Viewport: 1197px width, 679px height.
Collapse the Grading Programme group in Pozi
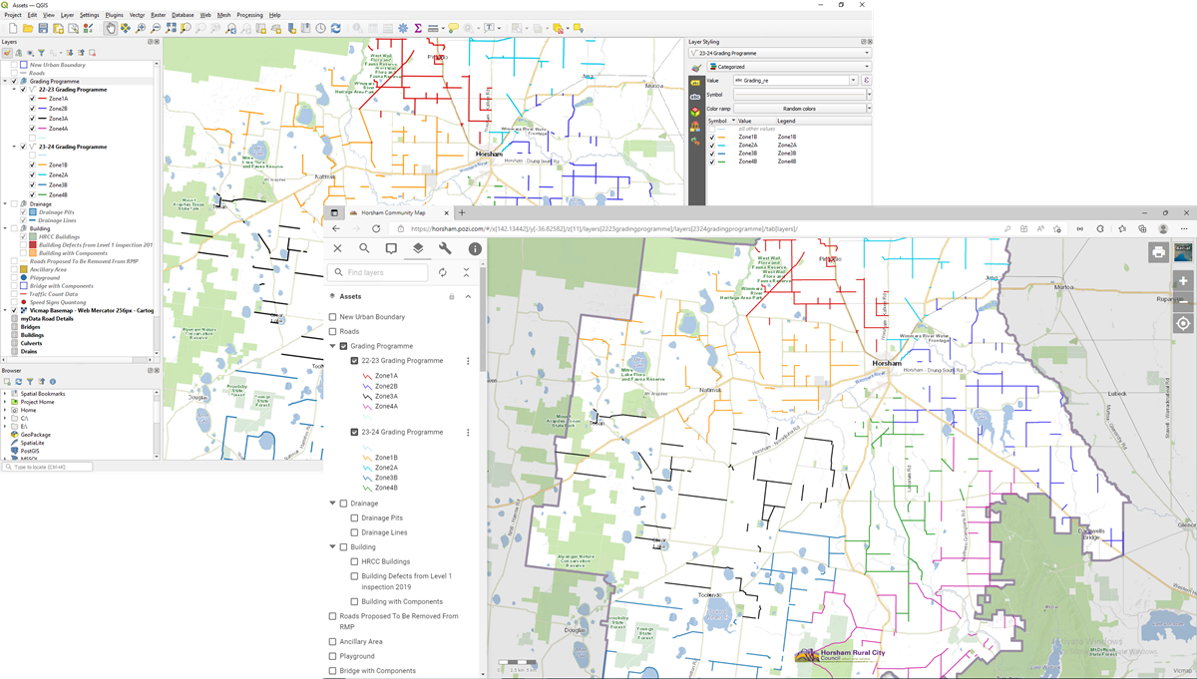point(332,346)
